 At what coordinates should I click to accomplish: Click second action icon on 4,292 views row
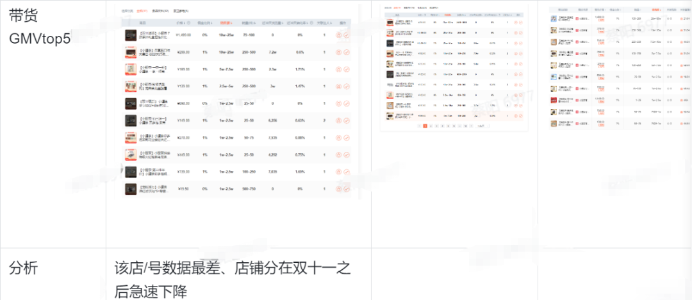[x=346, y=155]
